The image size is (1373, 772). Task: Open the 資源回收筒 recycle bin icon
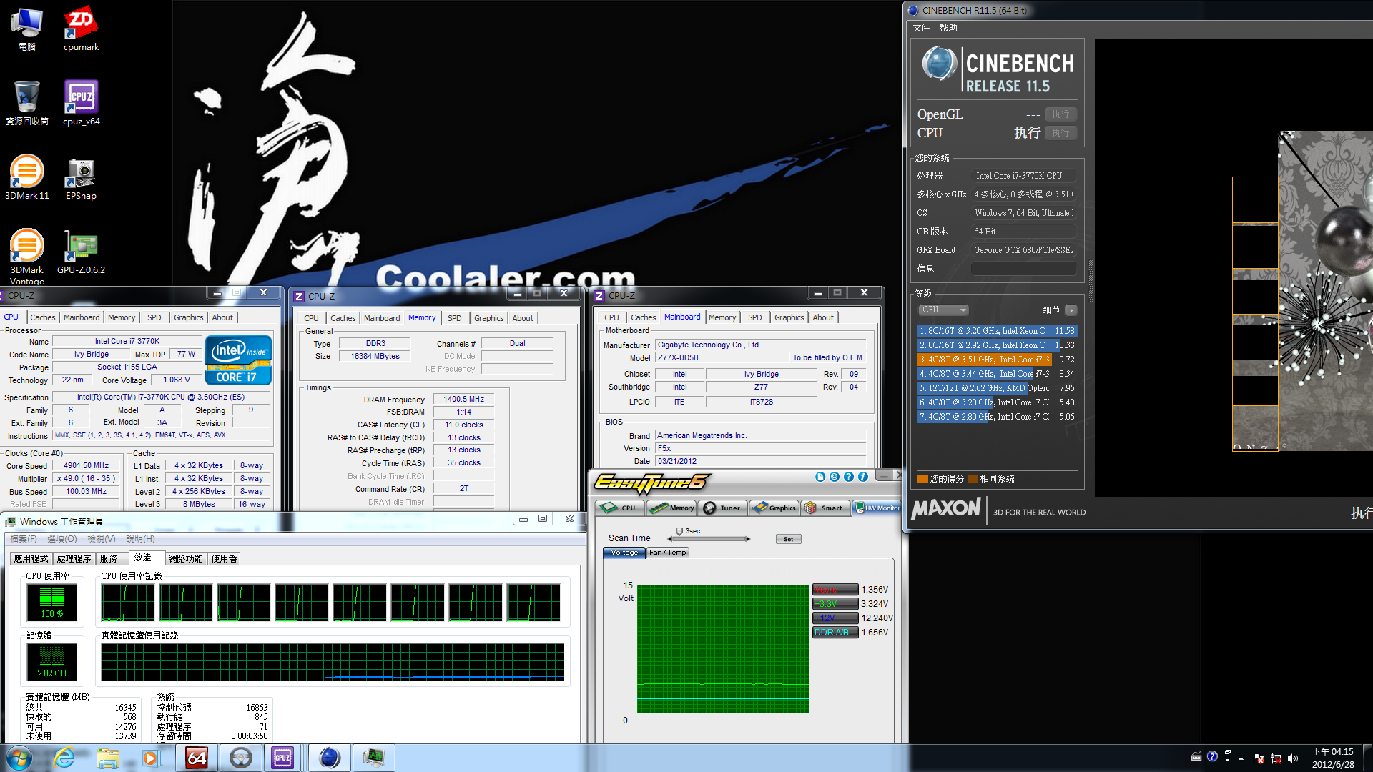point(27,103)
